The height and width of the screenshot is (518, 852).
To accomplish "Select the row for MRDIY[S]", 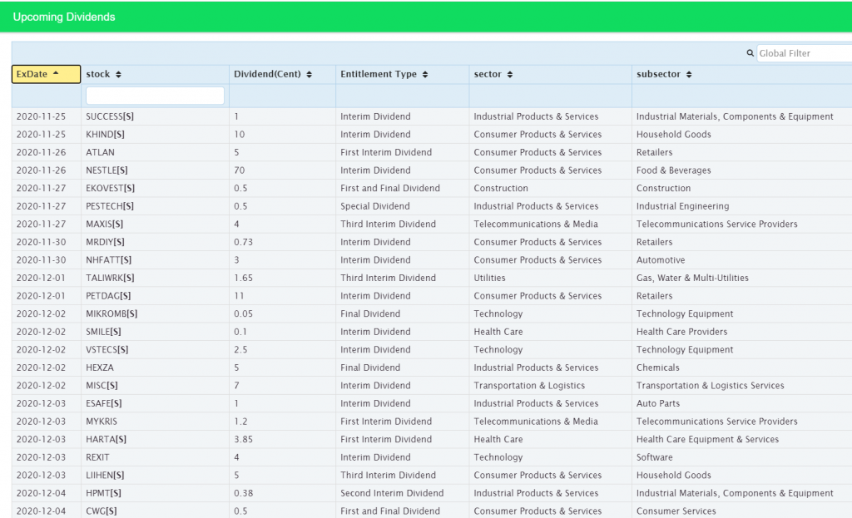I will tap(105, 243).
